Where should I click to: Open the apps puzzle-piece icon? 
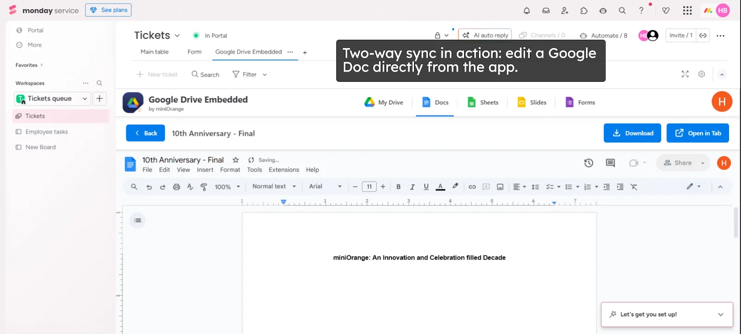pos(584,11)
